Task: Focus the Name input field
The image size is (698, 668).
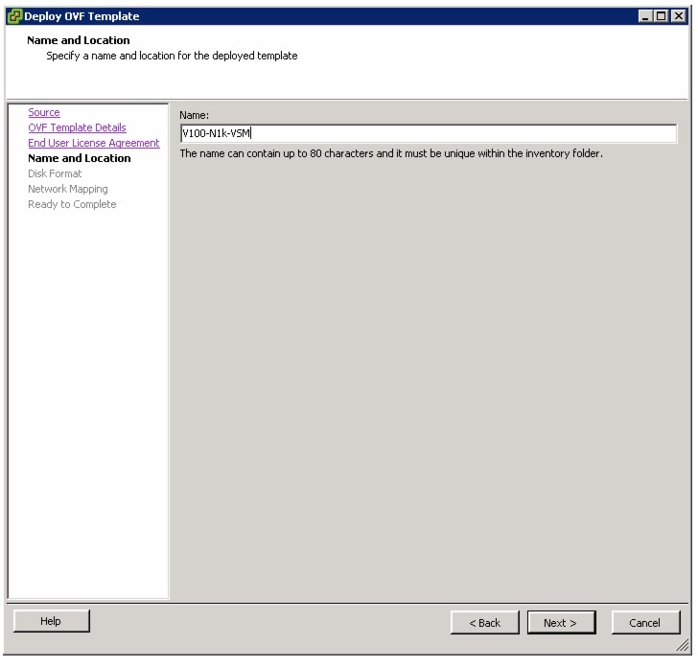Action: point(429,133)
